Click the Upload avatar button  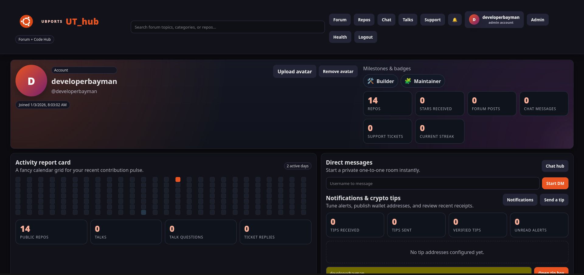[294, 71]
